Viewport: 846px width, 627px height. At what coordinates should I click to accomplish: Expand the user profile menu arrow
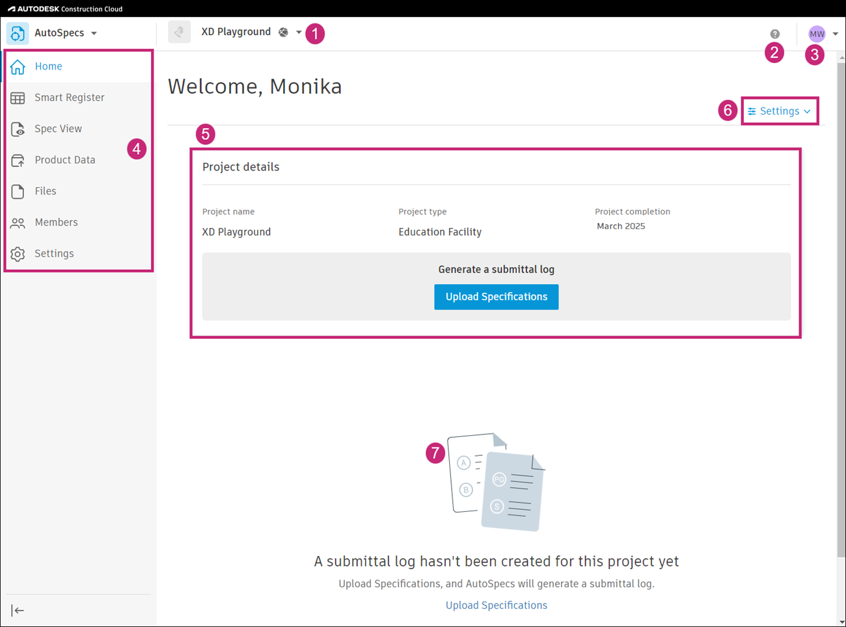point(835,34)
